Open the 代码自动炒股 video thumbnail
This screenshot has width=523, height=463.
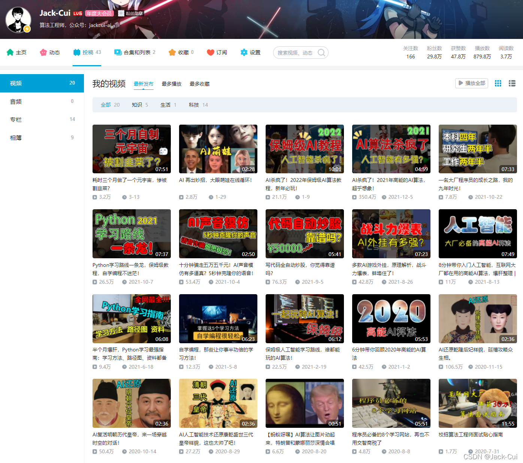(x=305, y=234)
